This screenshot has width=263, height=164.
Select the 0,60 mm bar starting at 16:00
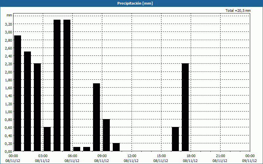coord(176,139)
